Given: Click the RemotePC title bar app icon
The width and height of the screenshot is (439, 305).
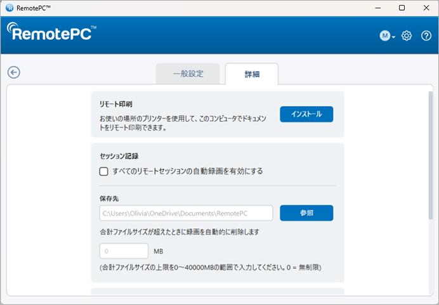Looking at the screenshot, I should click(10, 8).
